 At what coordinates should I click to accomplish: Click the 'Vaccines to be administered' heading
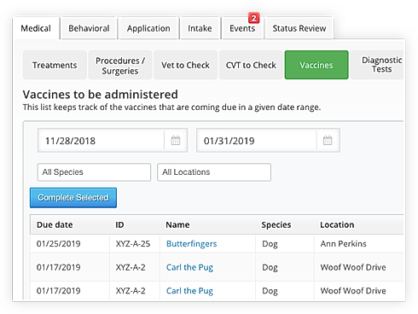[100, 95]
